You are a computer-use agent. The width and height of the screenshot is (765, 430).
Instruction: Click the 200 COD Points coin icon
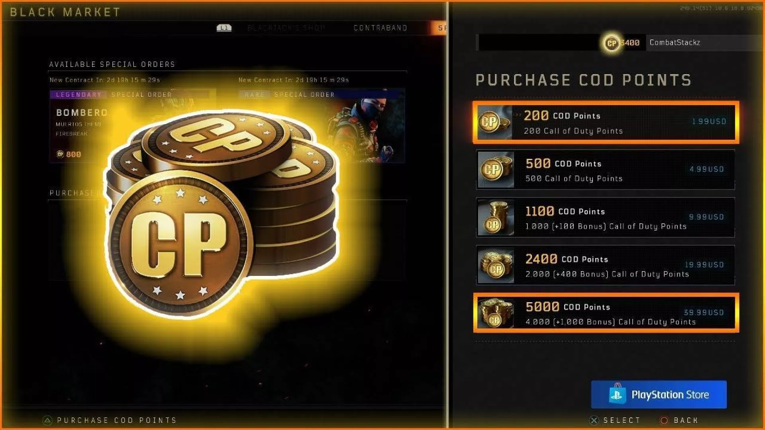pyautogui.click(x=494, y=122)
